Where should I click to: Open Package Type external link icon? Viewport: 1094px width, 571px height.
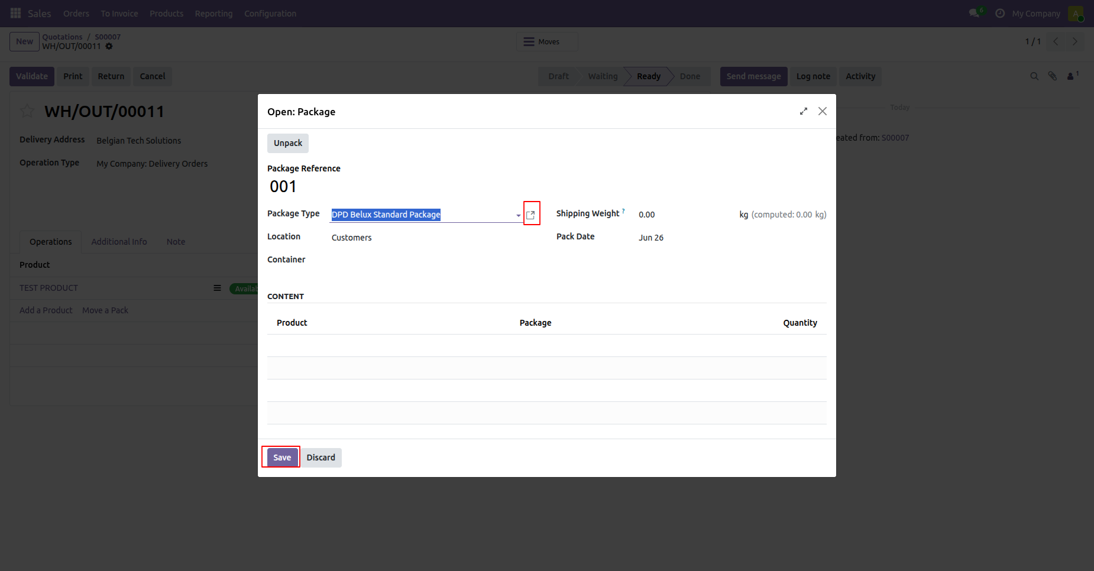click(x=531, y=215)
